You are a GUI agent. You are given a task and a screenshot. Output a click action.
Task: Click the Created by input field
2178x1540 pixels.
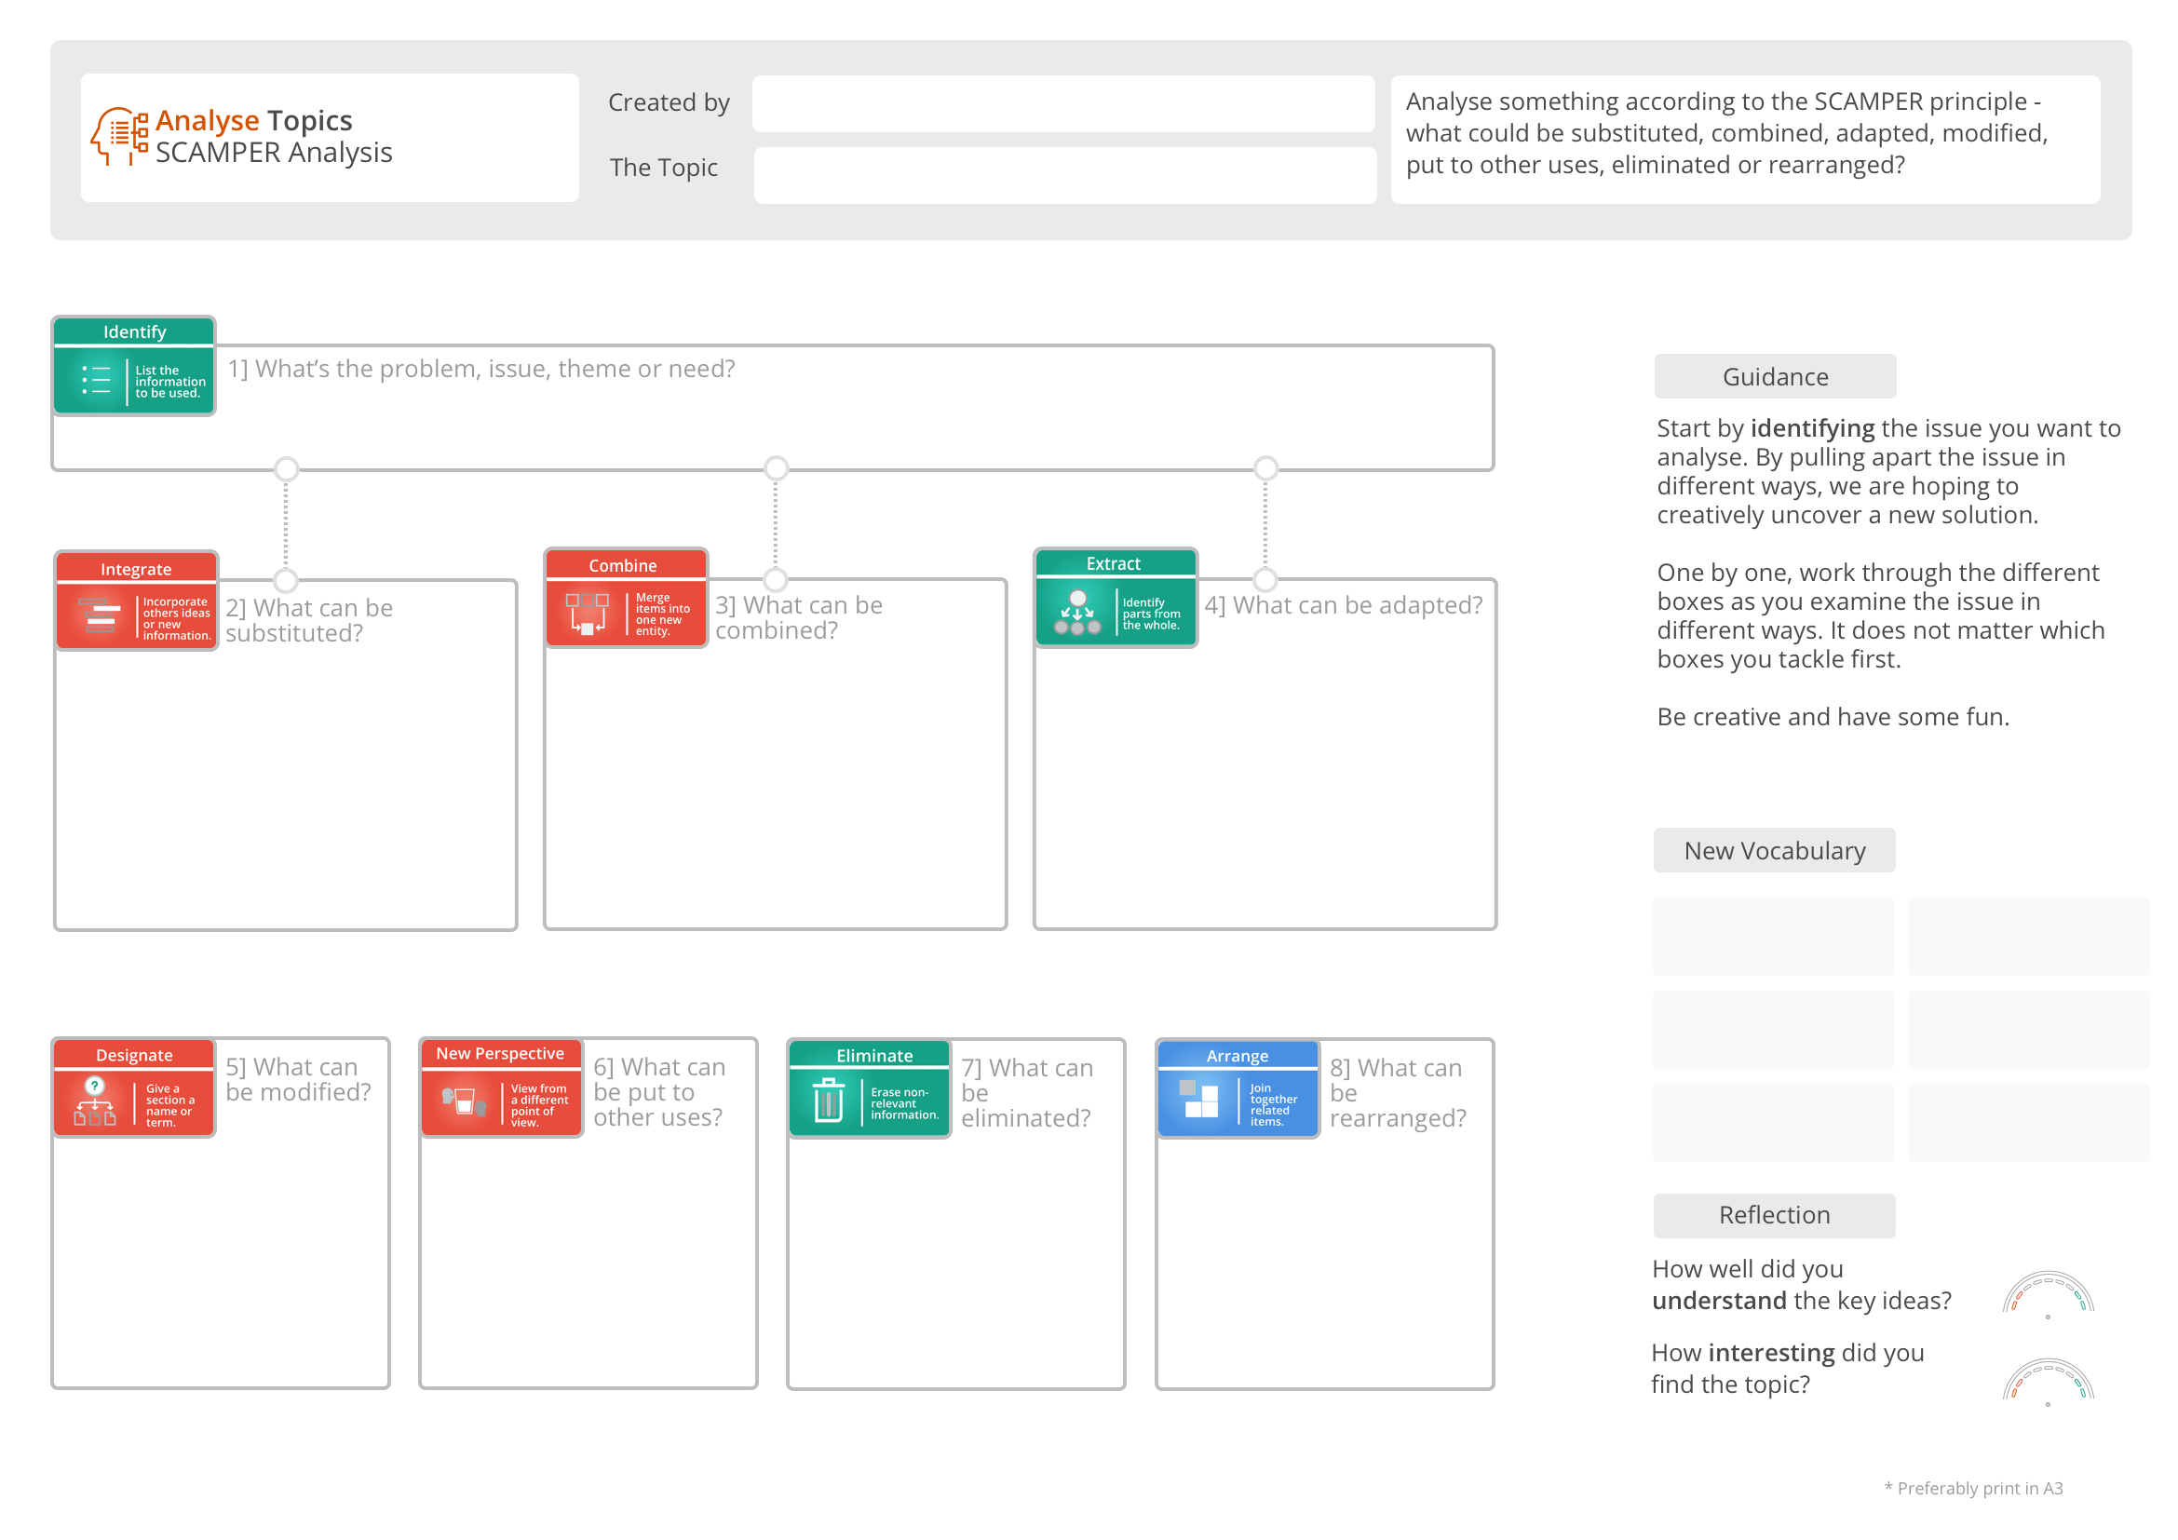1062,104
